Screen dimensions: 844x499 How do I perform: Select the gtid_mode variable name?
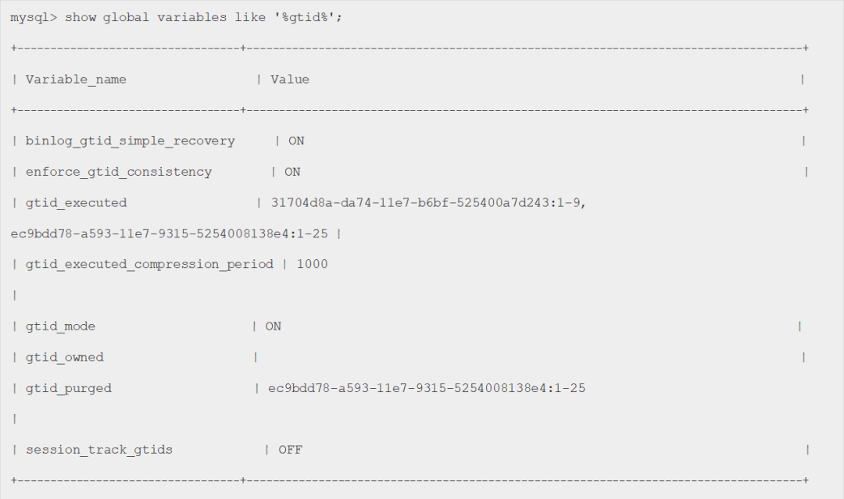60,326
